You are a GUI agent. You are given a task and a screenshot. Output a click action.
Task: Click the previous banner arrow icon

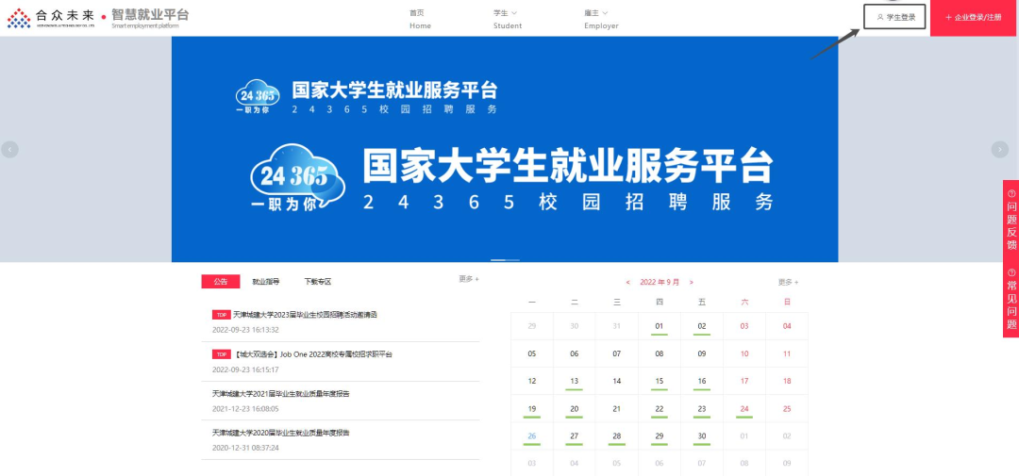click(x=10, y=149)
